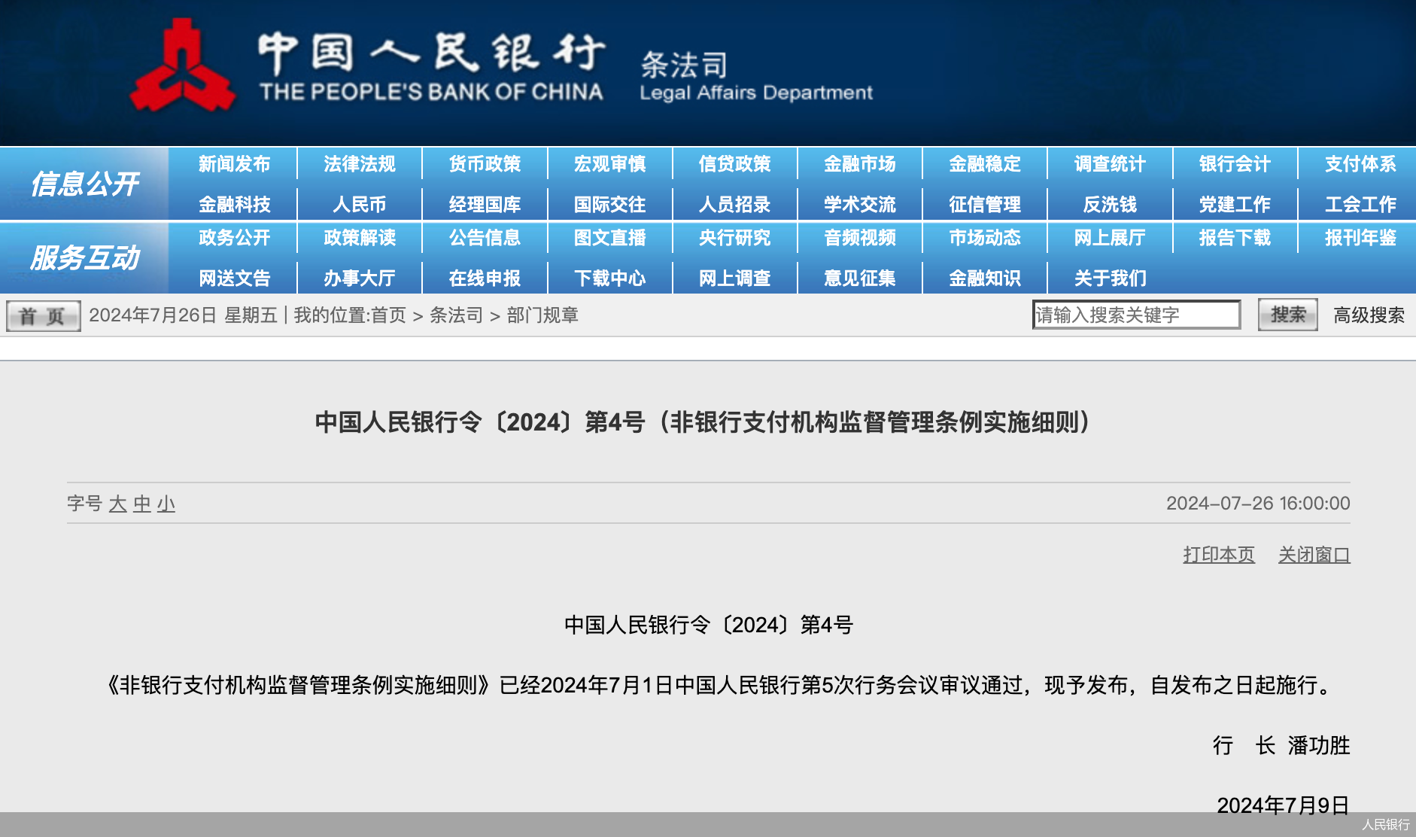Screen dimensions: 1416x837
Task: Go to 图文直播 page
Action: pyautogui.click(x=609, y=238)
